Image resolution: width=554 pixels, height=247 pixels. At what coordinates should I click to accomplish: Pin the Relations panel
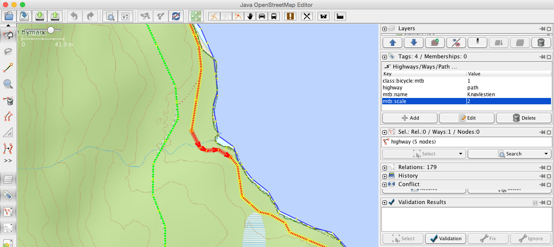click(542, 167)
